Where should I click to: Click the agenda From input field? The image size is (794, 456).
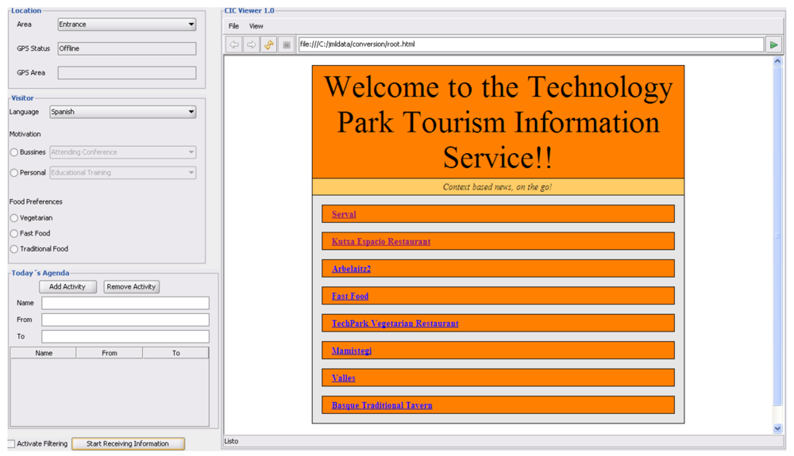click(x=125, y=320)
